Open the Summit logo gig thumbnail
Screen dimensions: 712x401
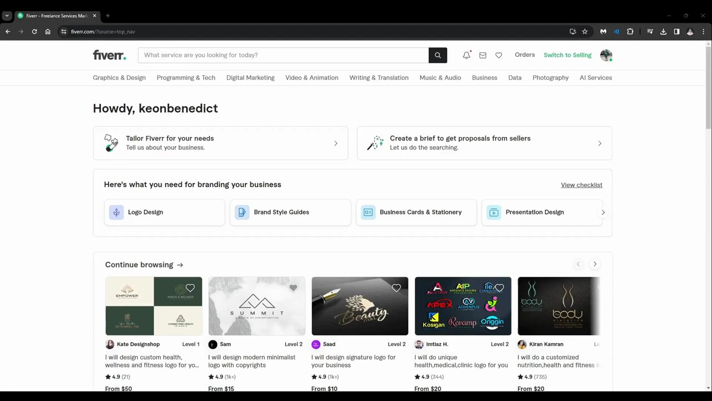click(x=257, y=306)
